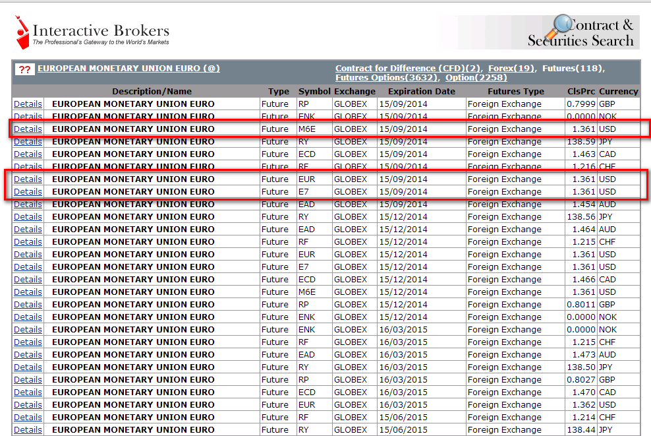Open Details for ECD future expiring 15/12/2014

(x=28, y=279)
